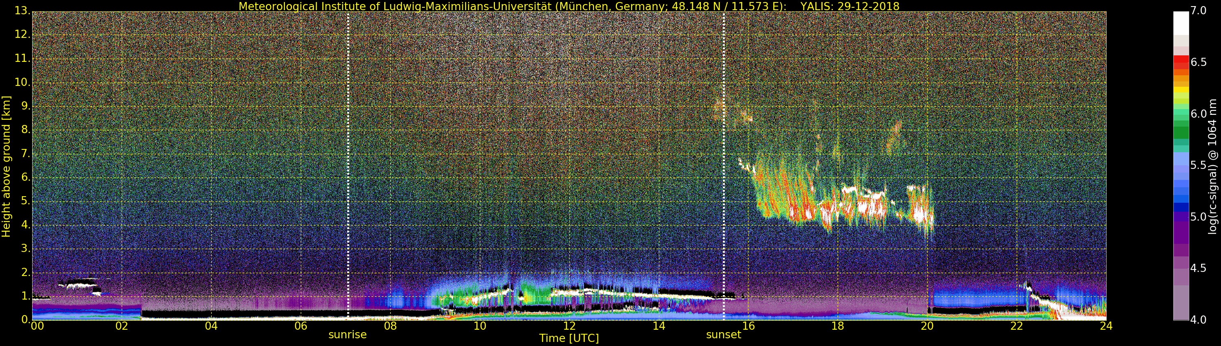Click the '5.5' colorbar tick value
This screenshot has height=346, width=1221.
click(x=1199, y=165)
